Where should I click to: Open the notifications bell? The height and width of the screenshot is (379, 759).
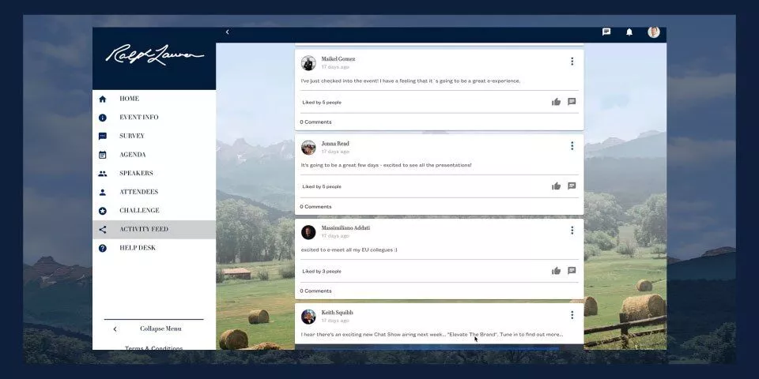click(x=629, y=32)
